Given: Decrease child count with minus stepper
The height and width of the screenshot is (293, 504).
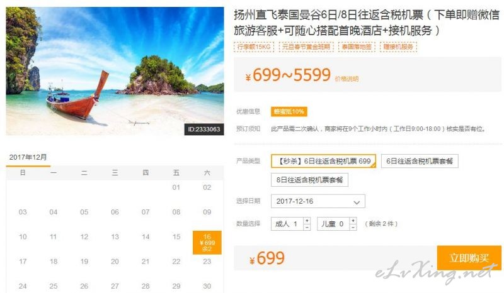Looking at the screenshot, I should (x=353, y=227).
